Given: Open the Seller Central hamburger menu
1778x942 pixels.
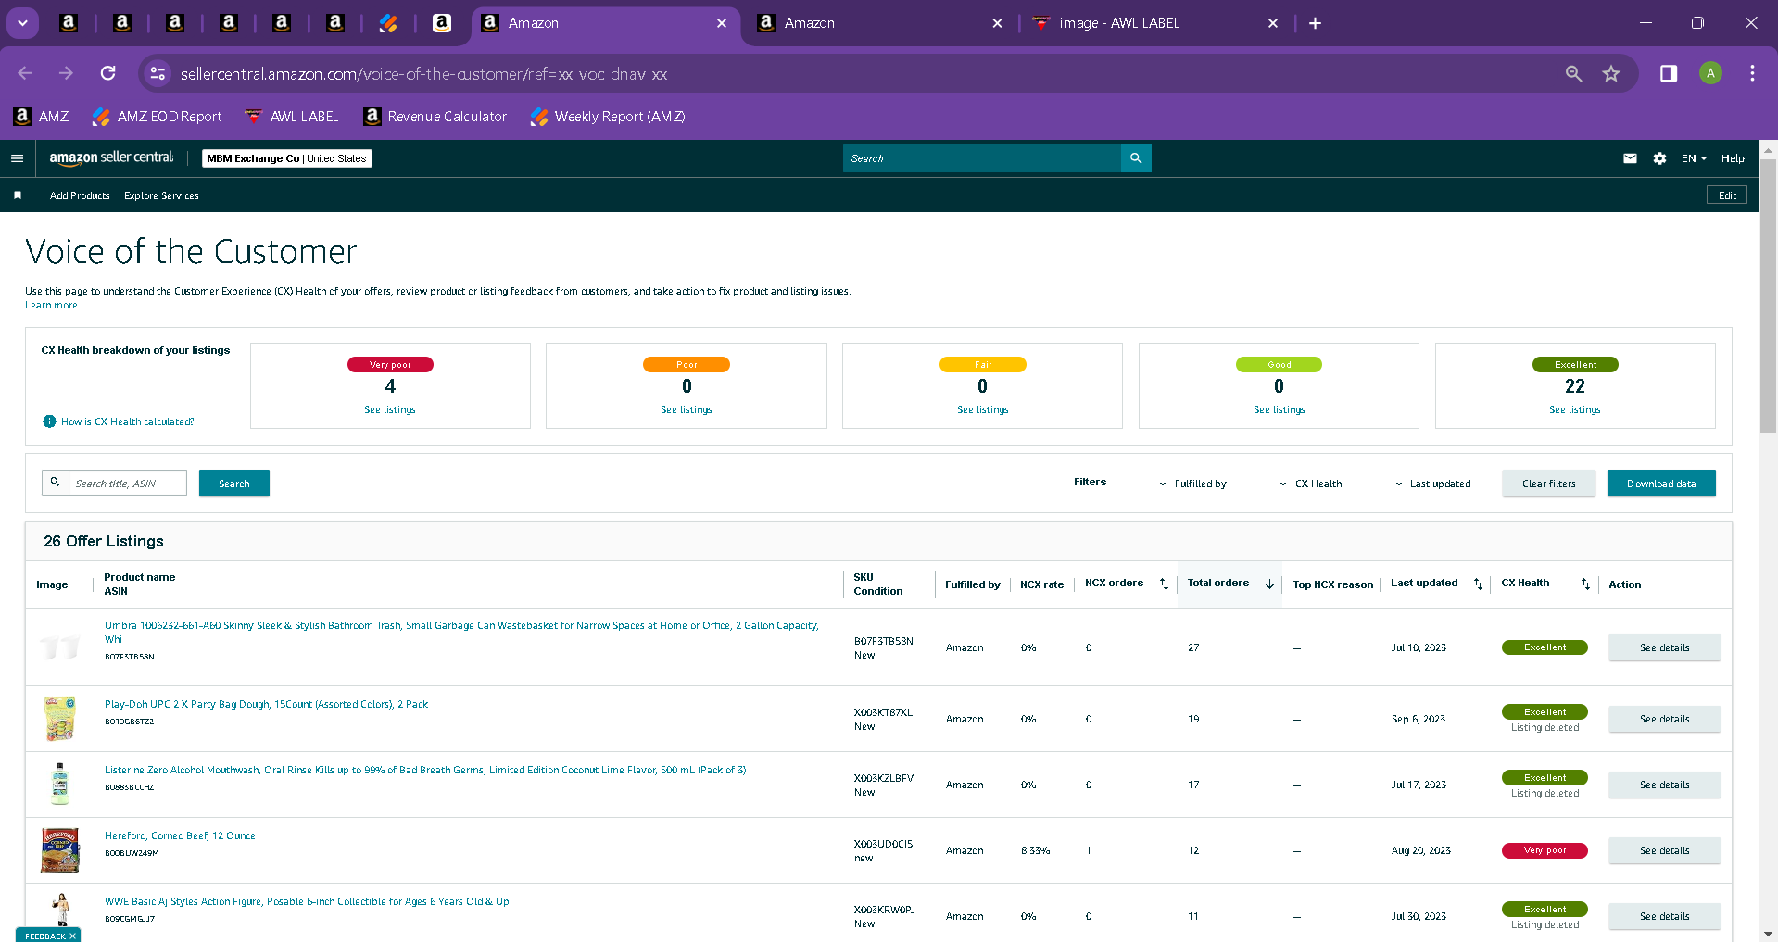Looking at the screenshot, I should pyautogui.click(x=17, y=158).
